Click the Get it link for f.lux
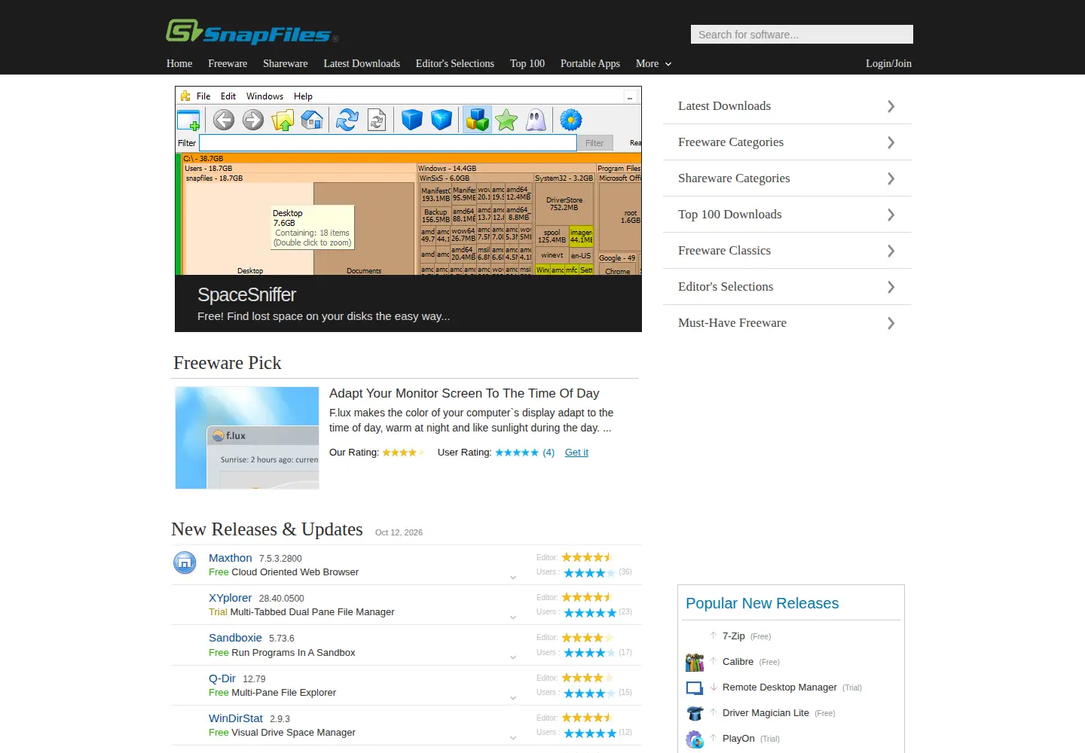The width and height of the screenshot is (1085, 753). pos(576,453)
